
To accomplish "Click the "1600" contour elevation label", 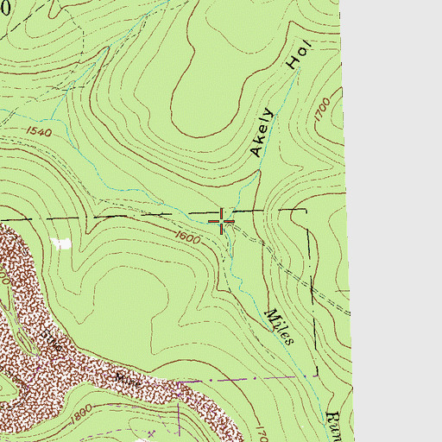I will [x=188, y=237].
